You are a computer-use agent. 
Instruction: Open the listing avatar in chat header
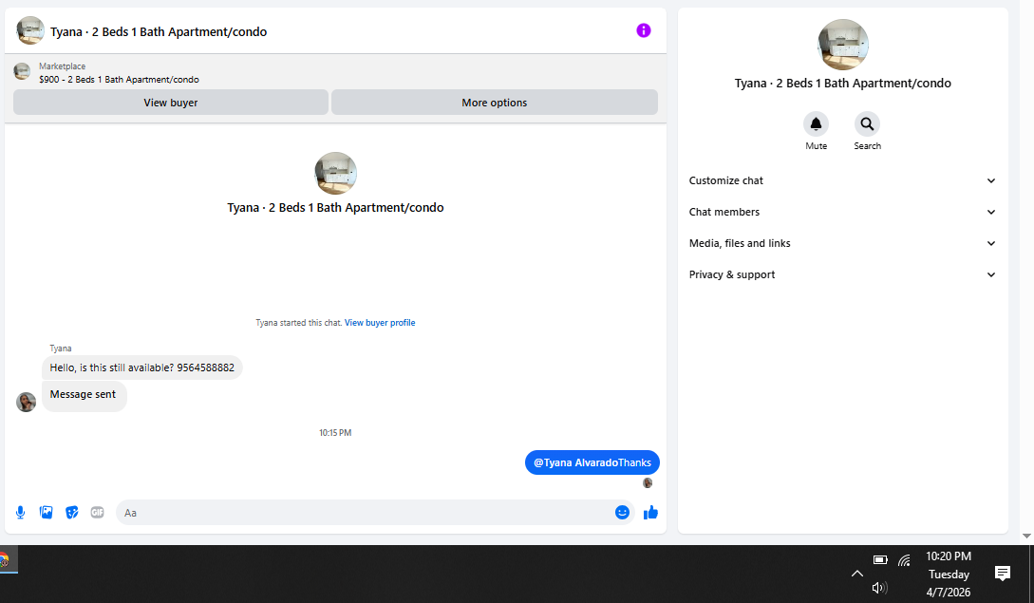pyautogui.click(x=30, y=31)
